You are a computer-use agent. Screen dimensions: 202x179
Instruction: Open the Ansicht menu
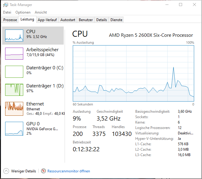click(41, 12)
